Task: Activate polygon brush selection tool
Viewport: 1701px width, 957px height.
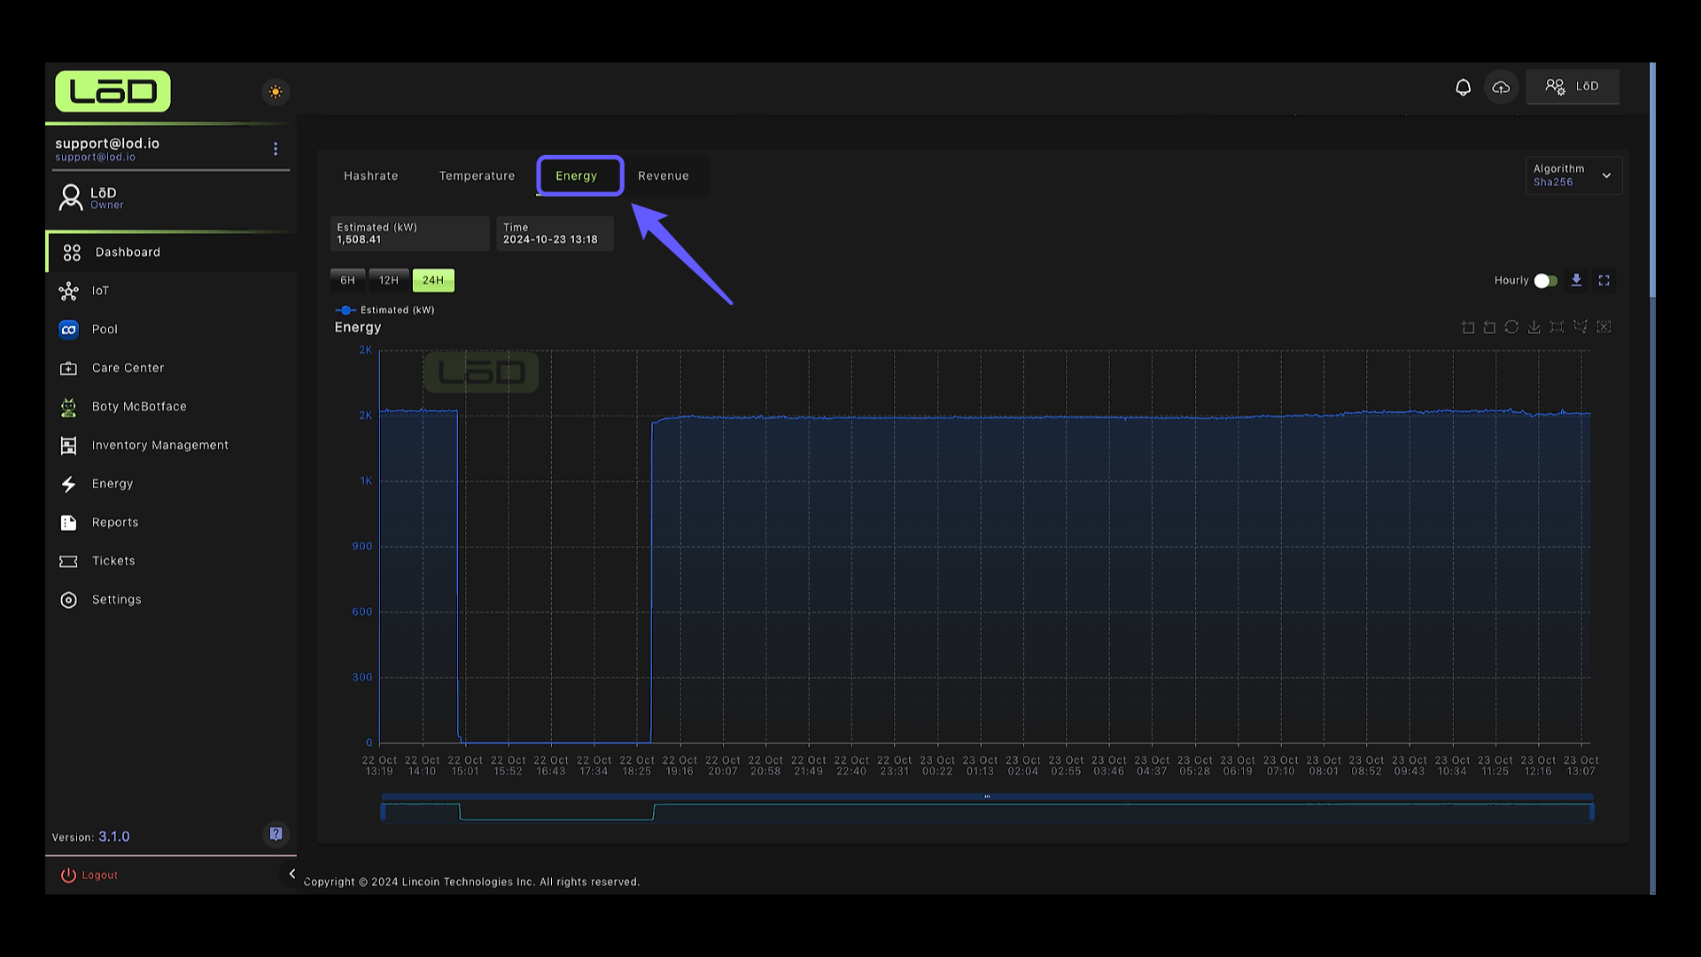Action: point(1580,327)
